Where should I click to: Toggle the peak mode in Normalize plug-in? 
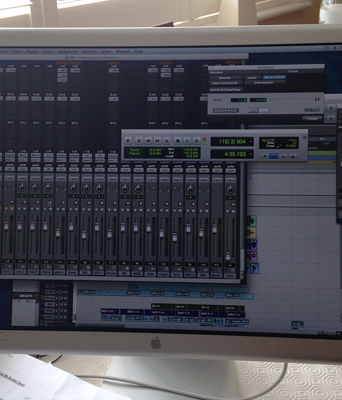pyautogui.click(x=264, y=110)
